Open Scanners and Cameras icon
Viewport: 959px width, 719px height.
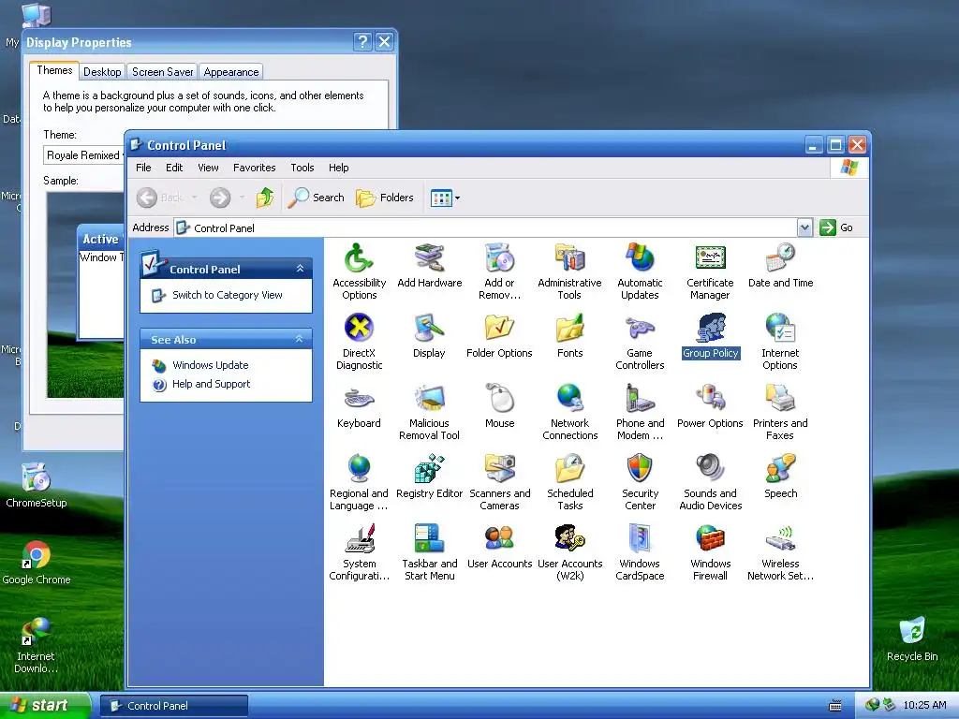500,469
